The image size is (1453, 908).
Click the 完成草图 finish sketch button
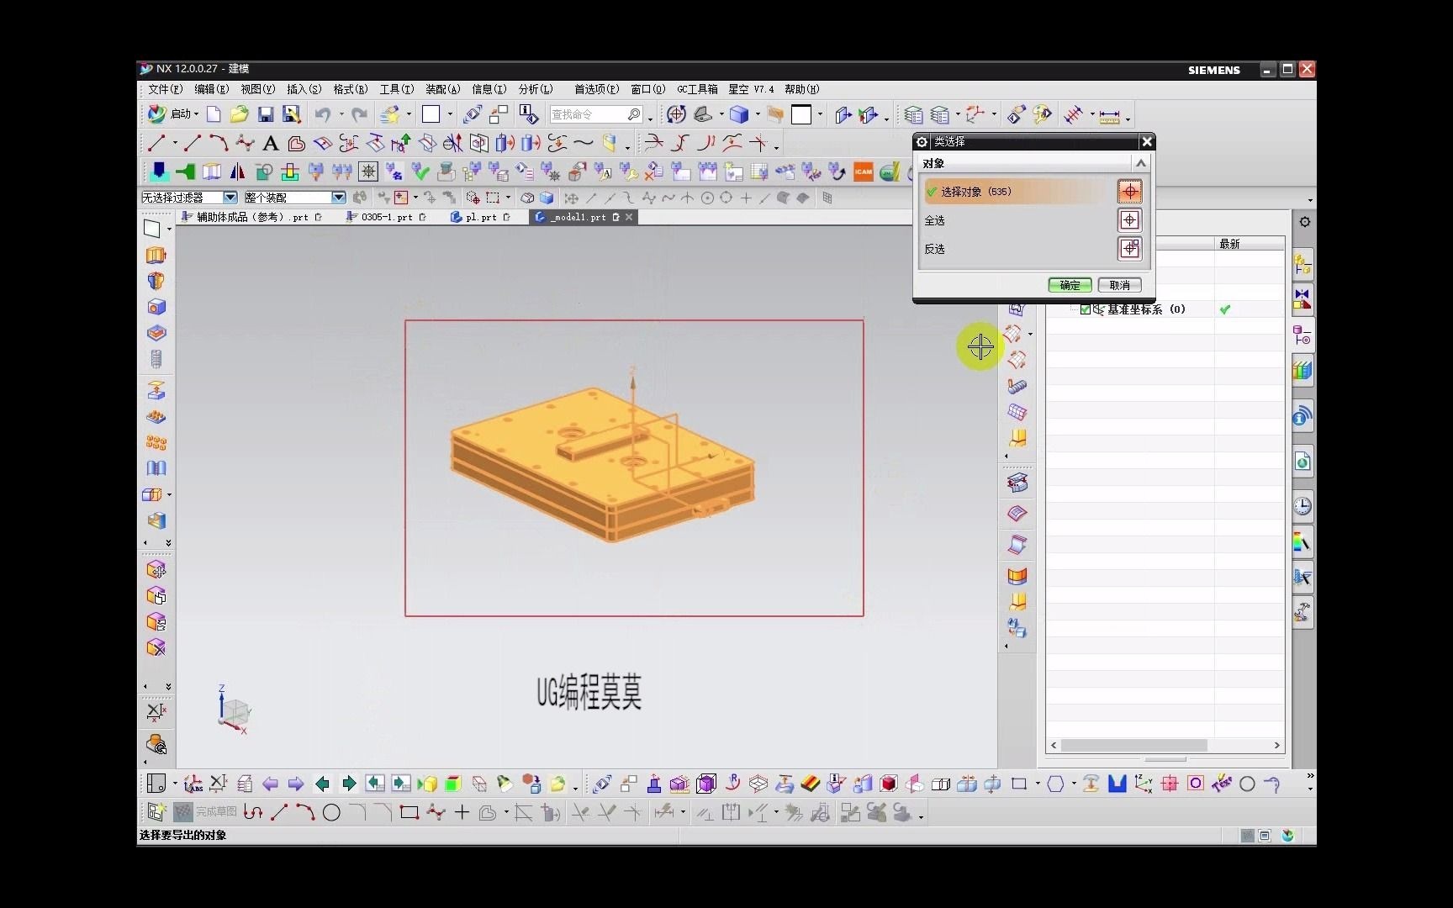tap(206, 812)
